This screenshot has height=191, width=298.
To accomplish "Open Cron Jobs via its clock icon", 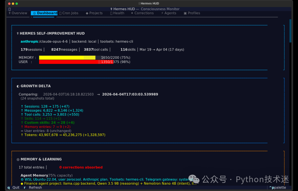I will 60,13.
